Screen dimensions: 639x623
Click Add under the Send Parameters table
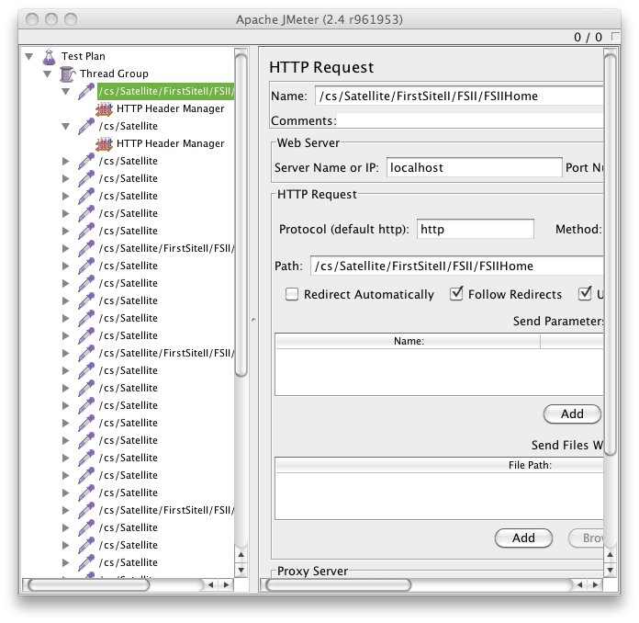point(572,414)
